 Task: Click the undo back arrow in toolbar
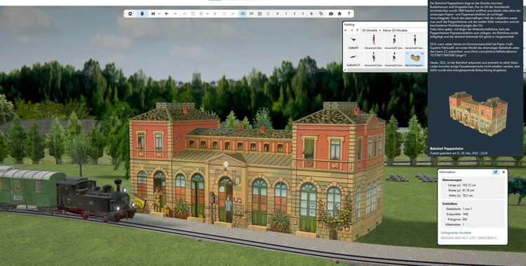pos(167,14)
